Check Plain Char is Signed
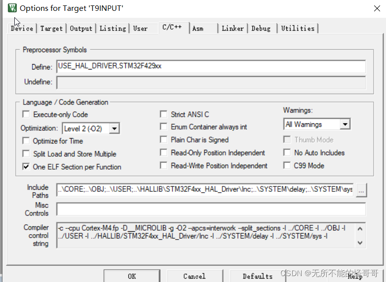Viewport: 386px width, 282px height. [163, 140]
